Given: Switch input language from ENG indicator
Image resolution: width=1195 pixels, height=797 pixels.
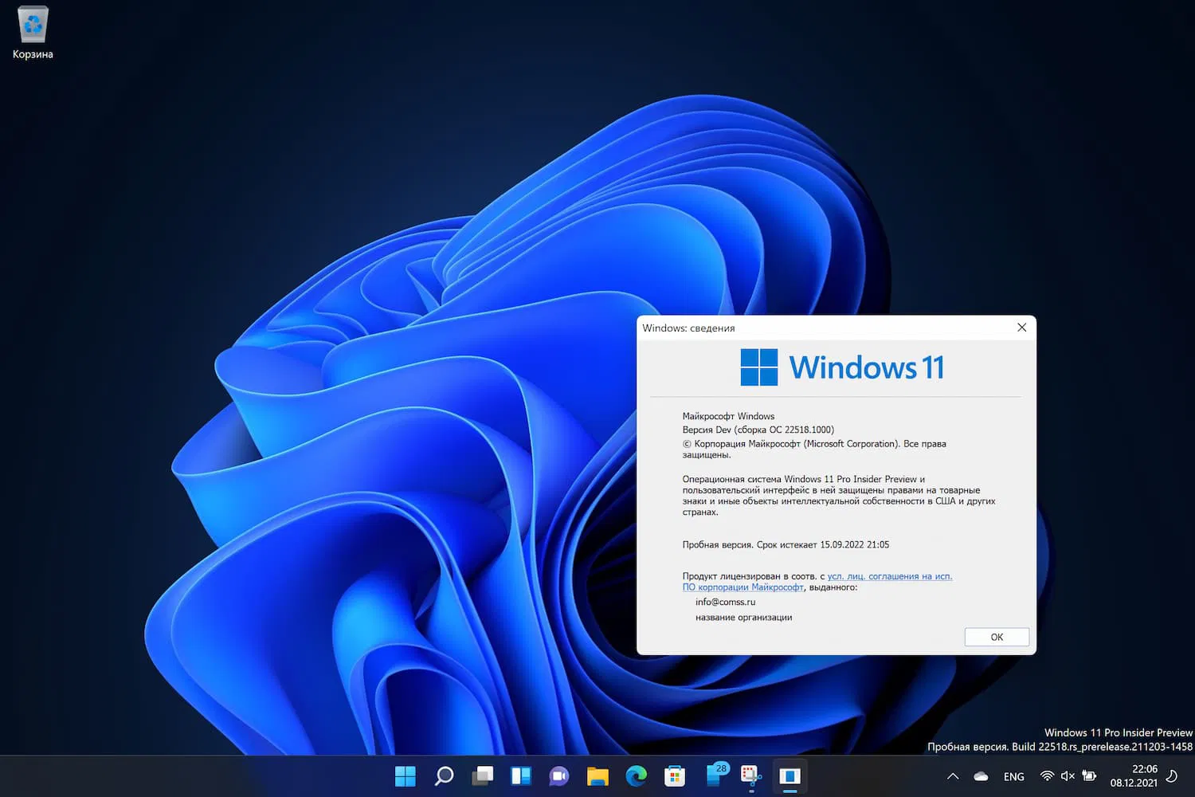Looking at the screenshot, I should point(1013,775).
